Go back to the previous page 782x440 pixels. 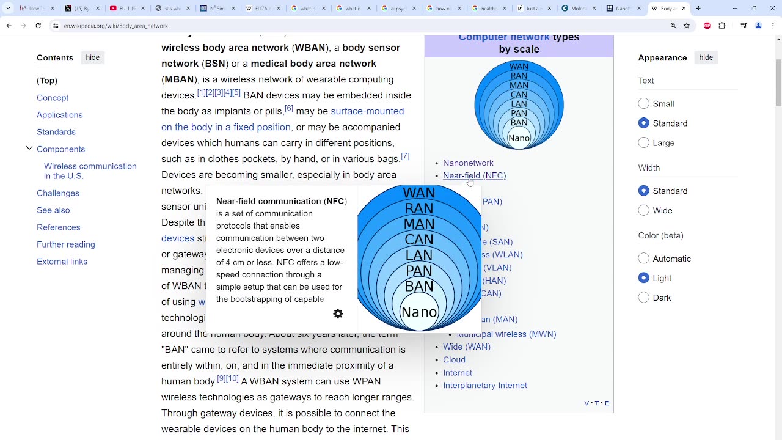[x=9, y=26]
